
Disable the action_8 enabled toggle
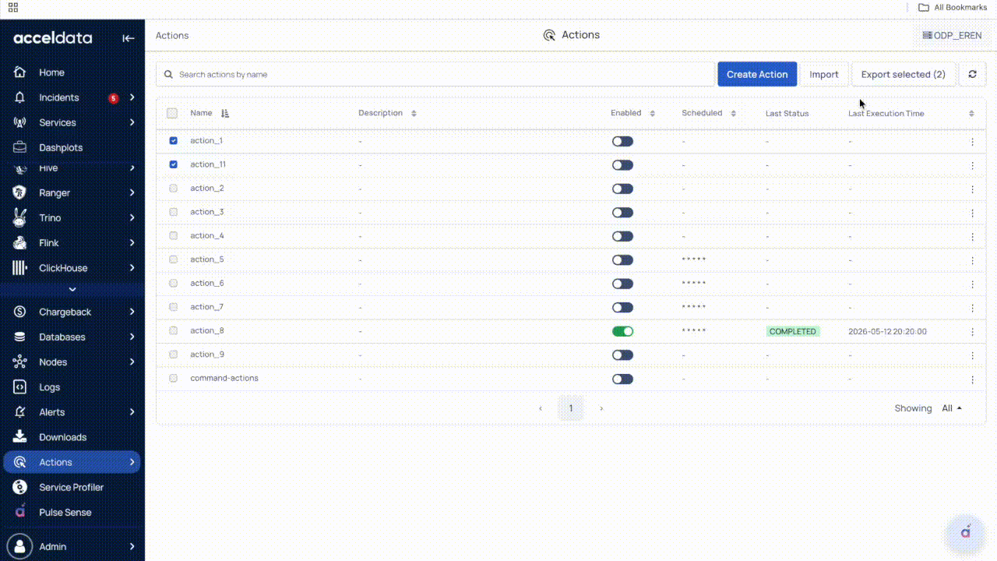coord(622,331)
